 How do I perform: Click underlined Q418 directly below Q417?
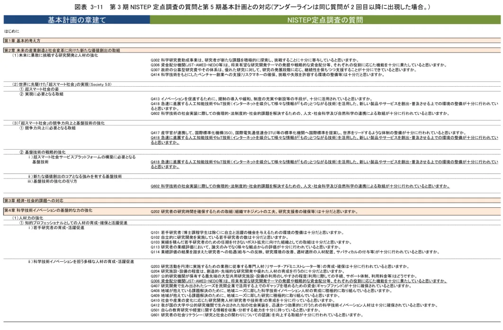(324, 140)
